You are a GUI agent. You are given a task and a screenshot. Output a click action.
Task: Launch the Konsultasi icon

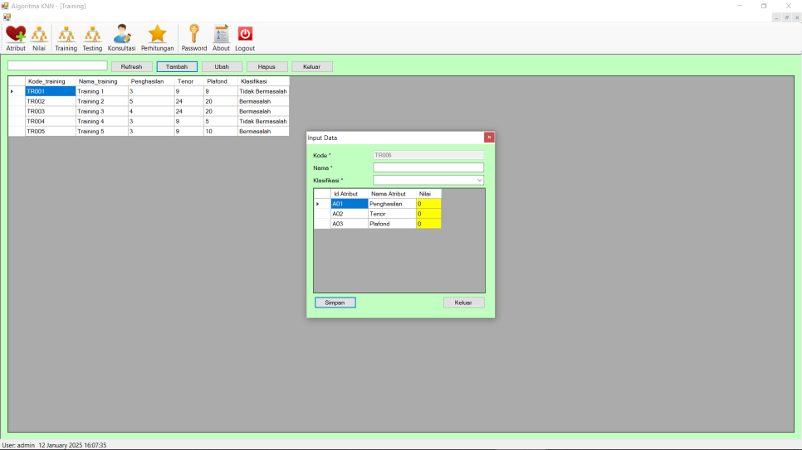pos(121,35)
